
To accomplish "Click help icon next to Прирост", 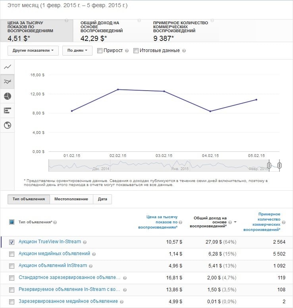I will click(x=127, y=51).
